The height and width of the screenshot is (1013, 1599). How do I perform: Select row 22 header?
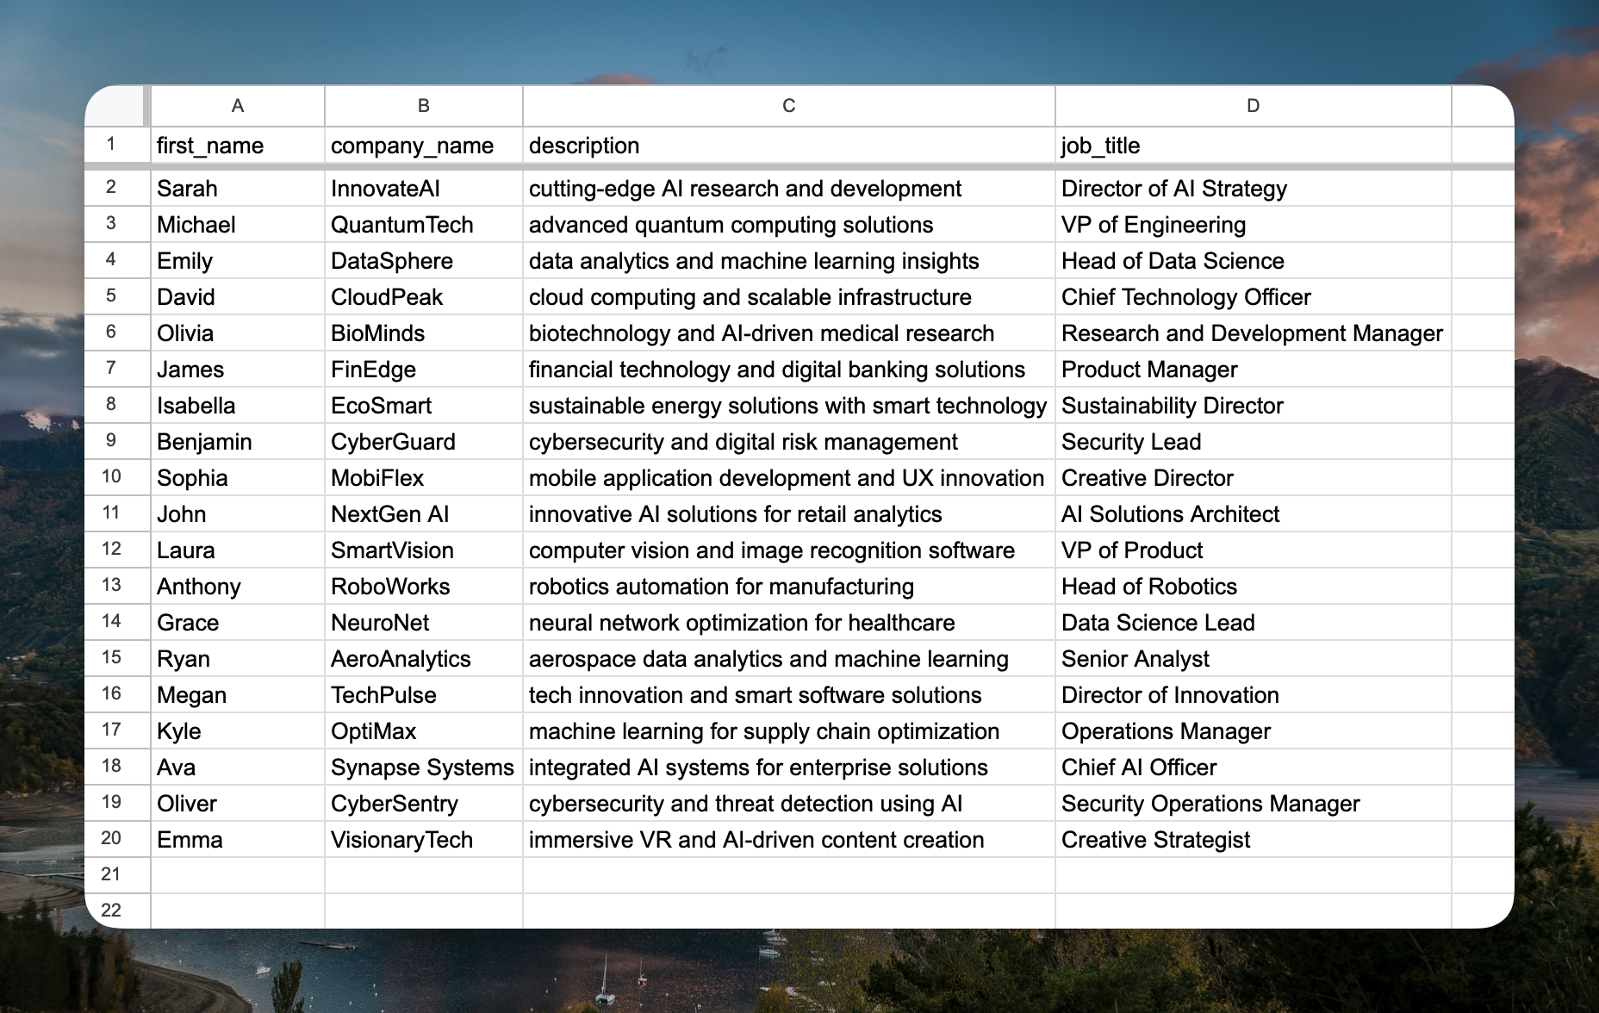click(117, 910)
